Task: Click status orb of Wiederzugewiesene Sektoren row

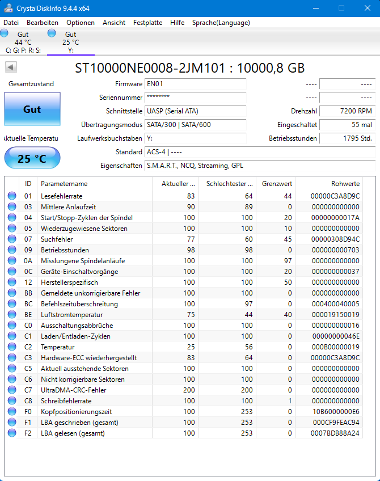Action: pos(12,228)
